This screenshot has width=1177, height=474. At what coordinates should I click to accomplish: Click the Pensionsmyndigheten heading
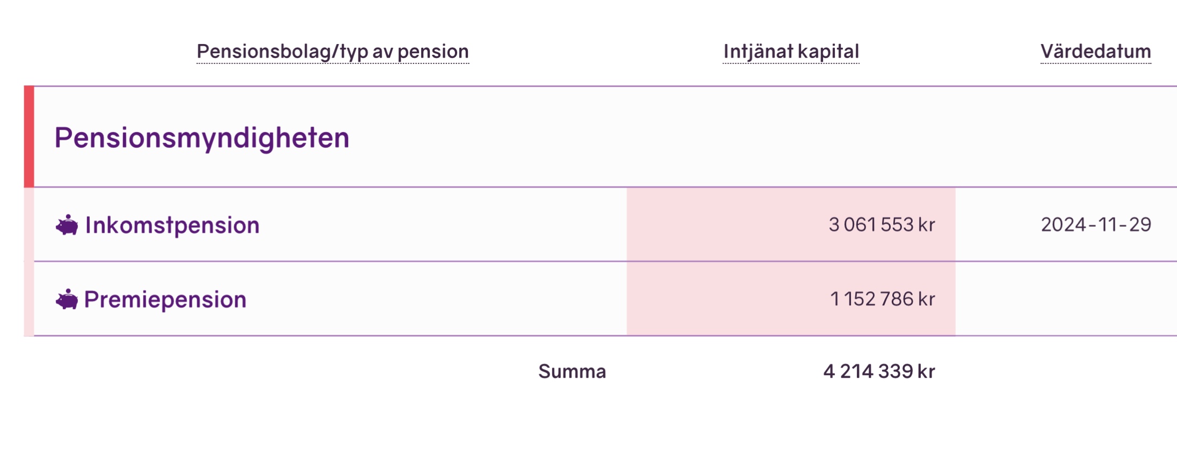coord(202,138)
